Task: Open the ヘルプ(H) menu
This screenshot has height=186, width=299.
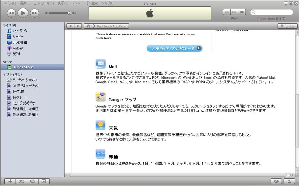Action: (x=108, y=3)
